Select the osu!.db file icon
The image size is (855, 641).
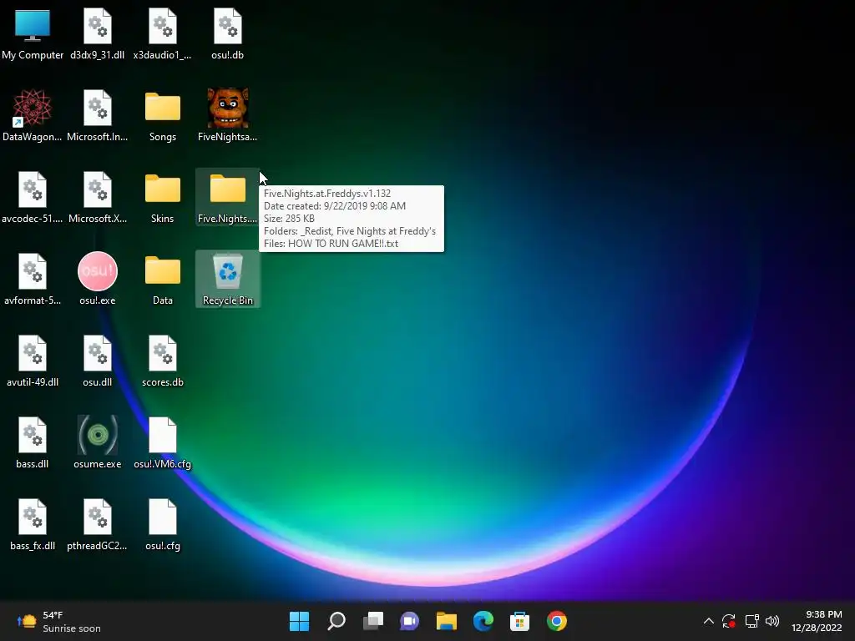tap(227, 33)
